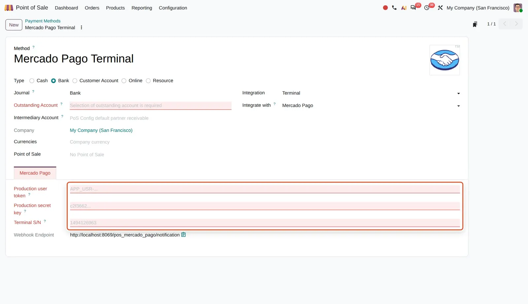Screen dimensions: 528x304
Task: Open the actions kebab menu beside record name
Action: pos(81,28)
